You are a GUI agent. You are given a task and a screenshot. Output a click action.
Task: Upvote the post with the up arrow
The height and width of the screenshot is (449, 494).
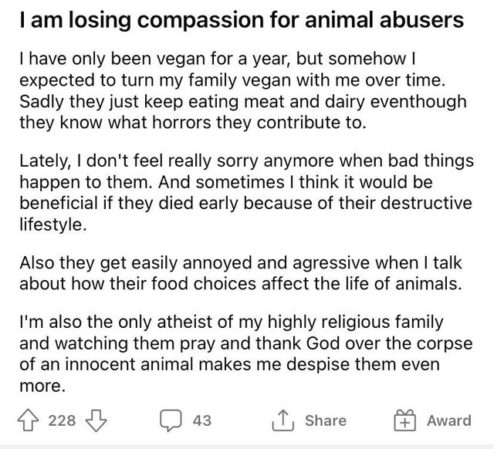(x=28, y=420)
